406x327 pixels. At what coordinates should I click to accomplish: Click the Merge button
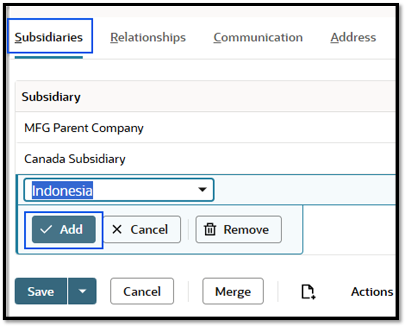click(x=233, y=291)
